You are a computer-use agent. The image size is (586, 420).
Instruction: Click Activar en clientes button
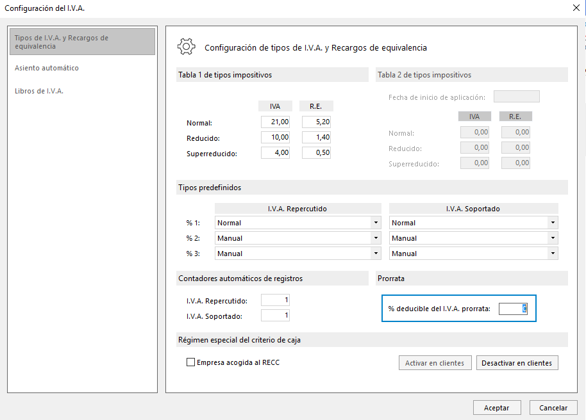coord(435,362)
